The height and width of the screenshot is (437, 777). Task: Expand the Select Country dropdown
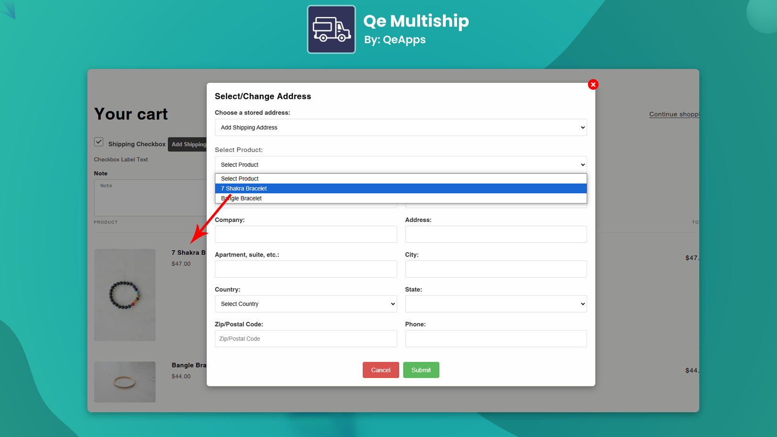(x=306, y=304)
